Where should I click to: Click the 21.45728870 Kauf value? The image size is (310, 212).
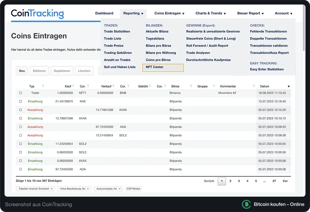[64, 101]
